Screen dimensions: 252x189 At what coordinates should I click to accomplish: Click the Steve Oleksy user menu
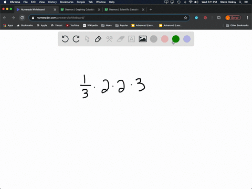click(228, 2)
